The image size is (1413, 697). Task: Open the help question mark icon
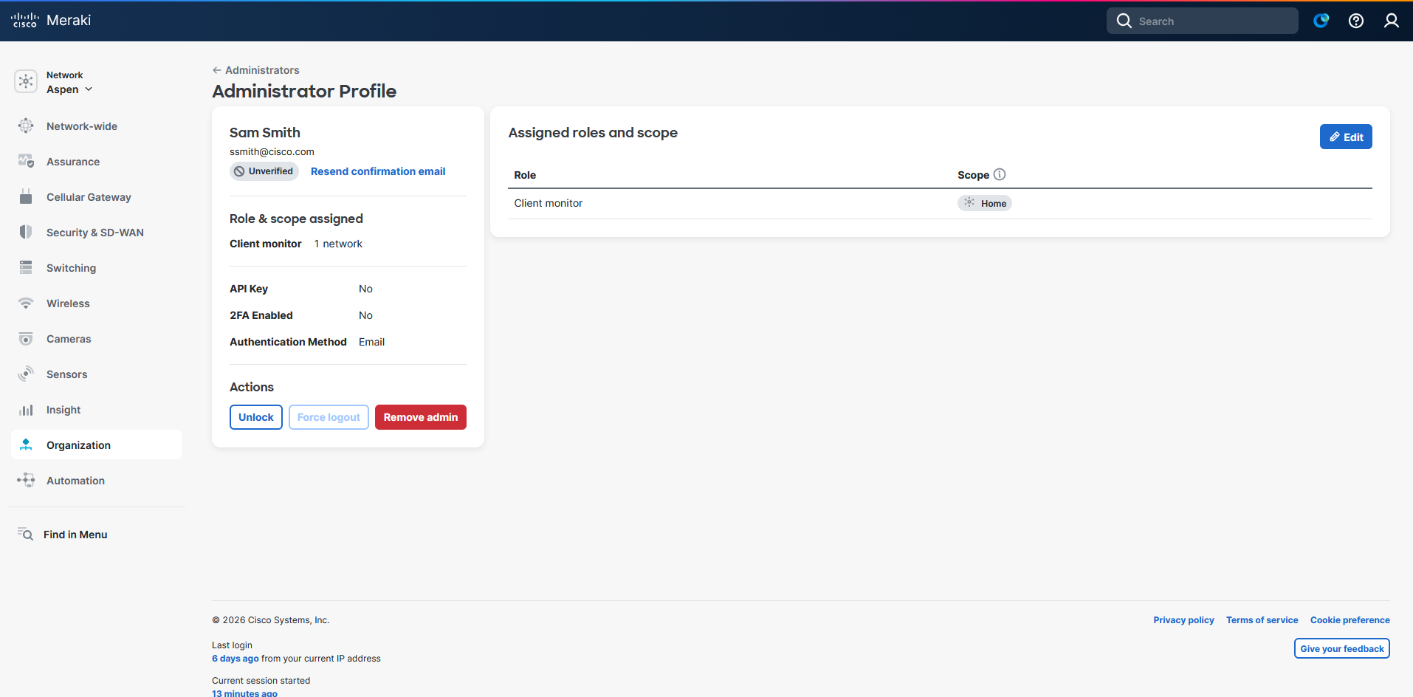click(1355, 21)
